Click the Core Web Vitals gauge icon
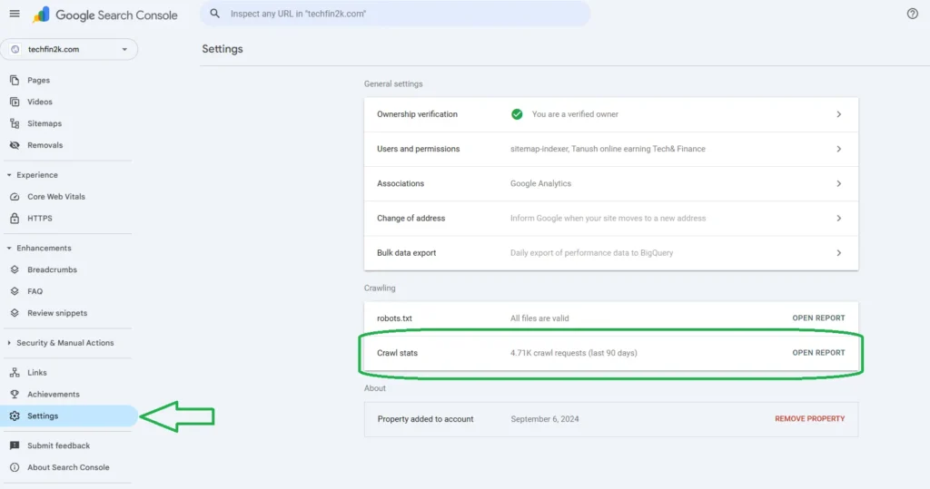930x489 pixels. coord(15,197)
